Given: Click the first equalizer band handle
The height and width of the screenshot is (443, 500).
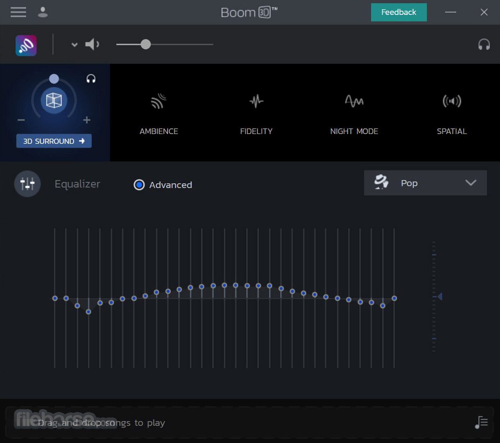Looking at the screenshot, I should click(55, 298).
